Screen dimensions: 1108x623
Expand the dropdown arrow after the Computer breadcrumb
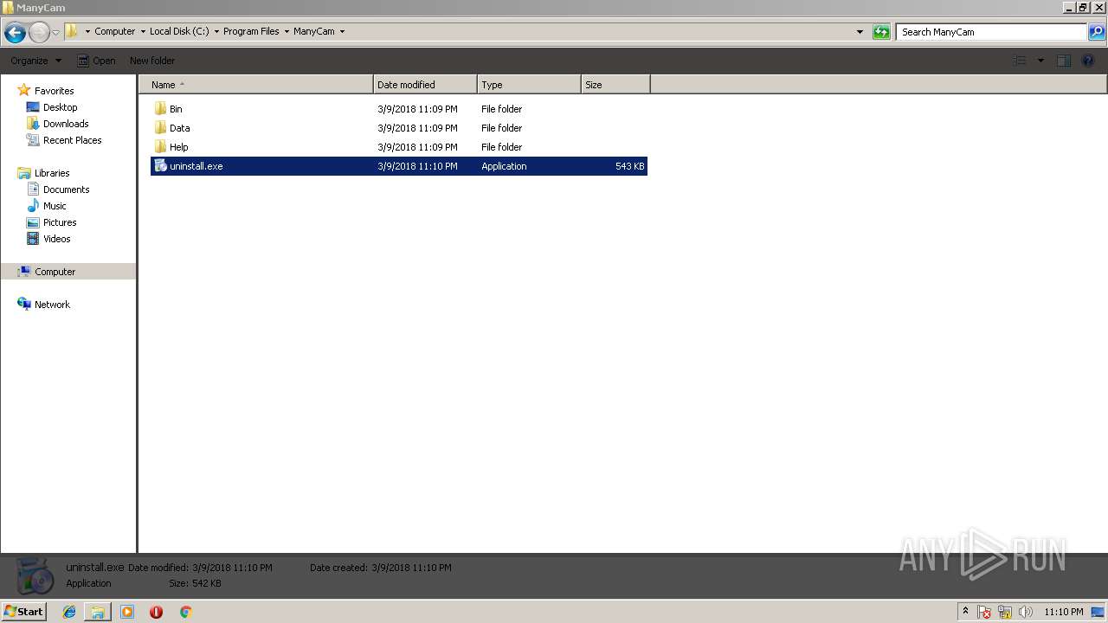click(x=143, y=32)
